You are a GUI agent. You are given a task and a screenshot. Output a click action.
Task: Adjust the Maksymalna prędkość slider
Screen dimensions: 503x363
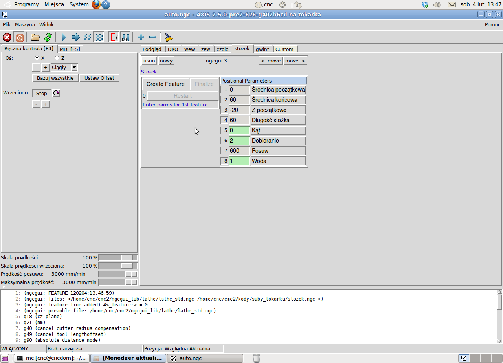click(118, 282)
